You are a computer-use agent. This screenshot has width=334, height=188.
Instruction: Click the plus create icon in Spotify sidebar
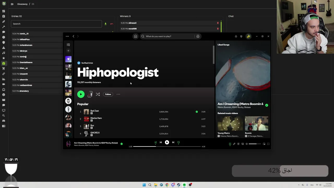[68, 51]
